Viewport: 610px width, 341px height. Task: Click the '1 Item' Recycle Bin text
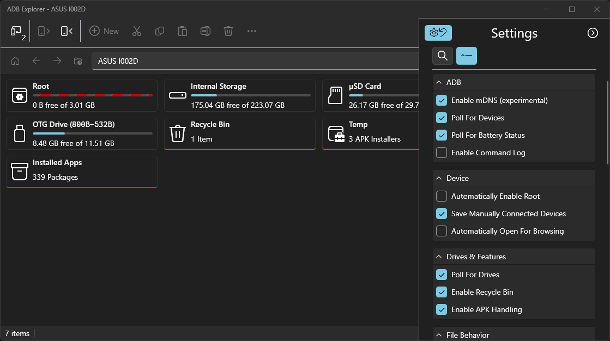point(202,139)
